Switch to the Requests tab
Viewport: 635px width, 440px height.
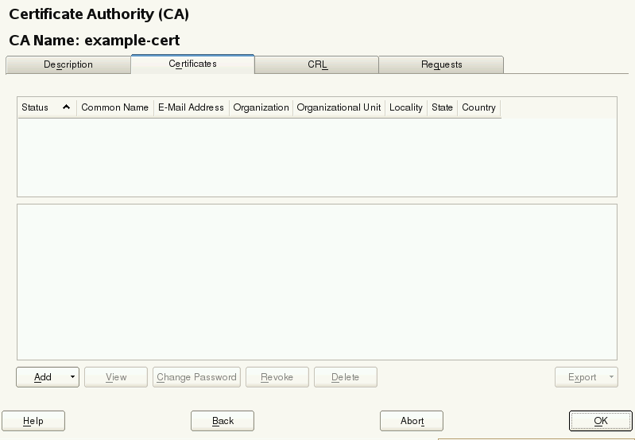(x=441, y=64)
